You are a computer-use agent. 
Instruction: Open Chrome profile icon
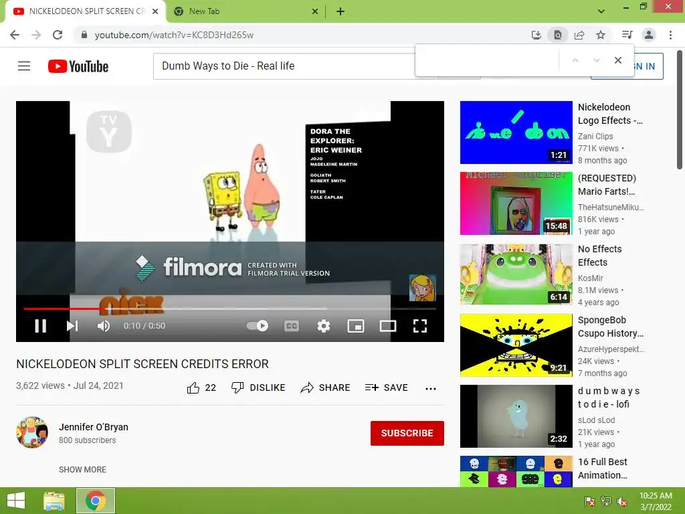649,35
